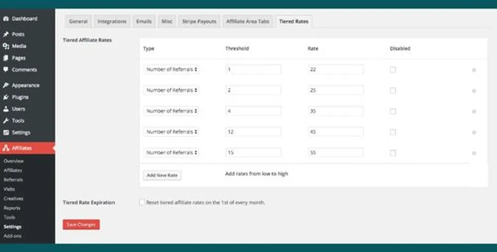Viewport: 497px width, 252px height.
Task: Tick Disabled checkbox for rate 22 row
Action: click(393, 70)
